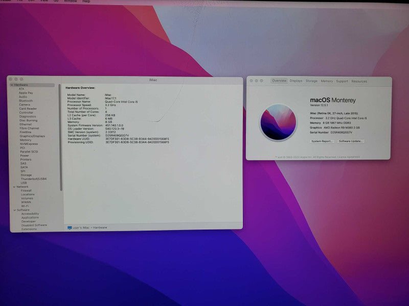Click the macOS Monterey logo image
Screen dimensions: 409x306
278,122
